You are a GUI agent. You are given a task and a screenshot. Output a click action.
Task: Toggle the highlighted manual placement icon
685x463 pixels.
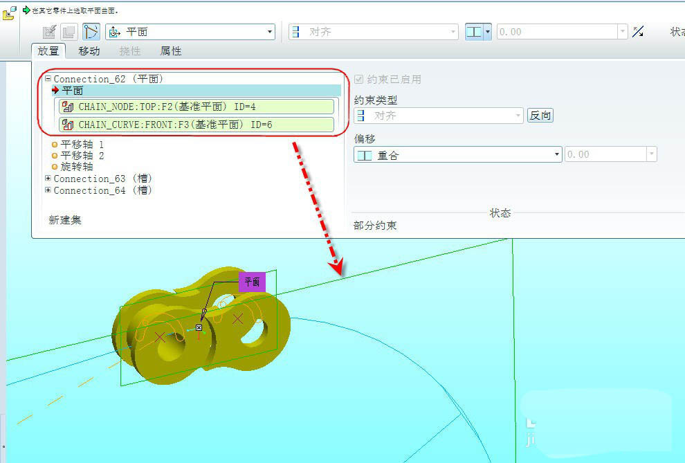tap(91, 32)
